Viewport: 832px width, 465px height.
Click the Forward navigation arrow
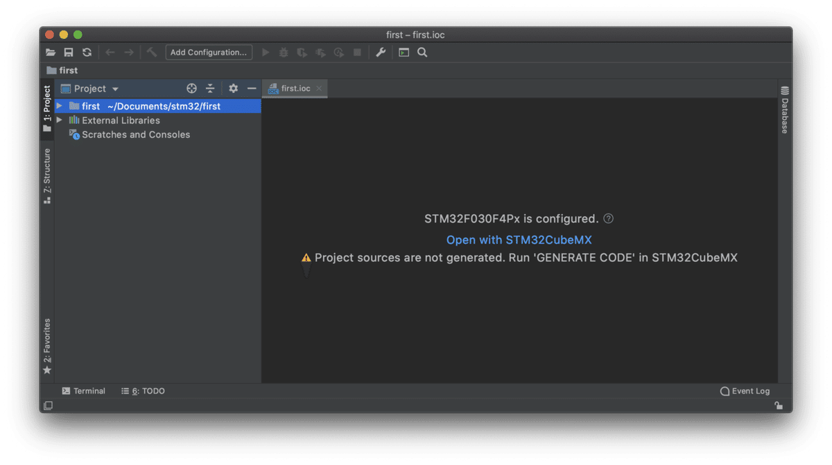(x=129, y=53)
